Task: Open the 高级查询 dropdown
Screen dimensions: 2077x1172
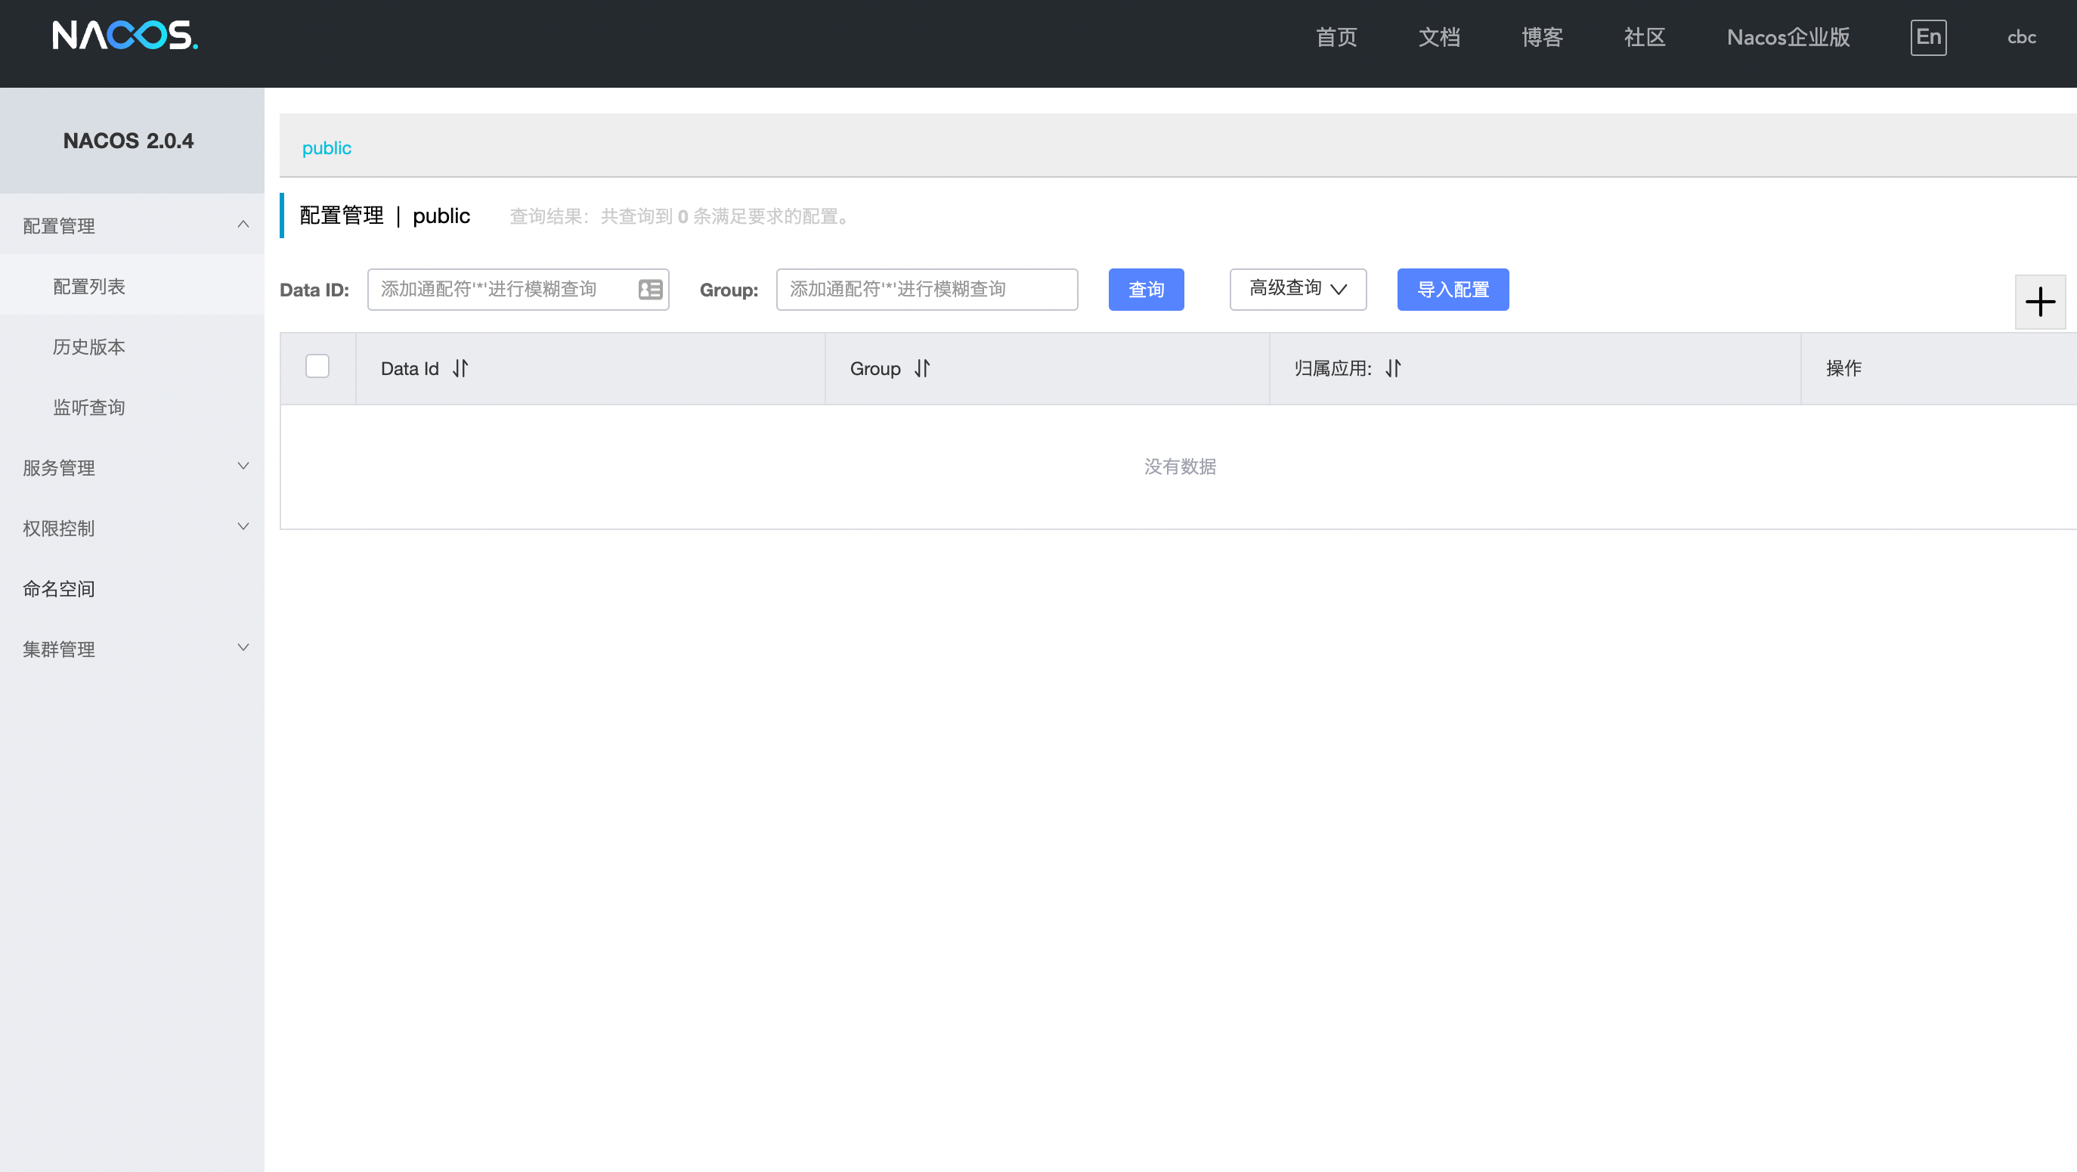Action: [1297, 289]
